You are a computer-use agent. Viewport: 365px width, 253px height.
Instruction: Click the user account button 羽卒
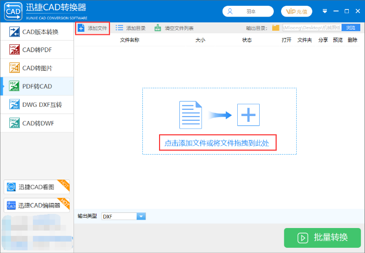tap(248, 11)
